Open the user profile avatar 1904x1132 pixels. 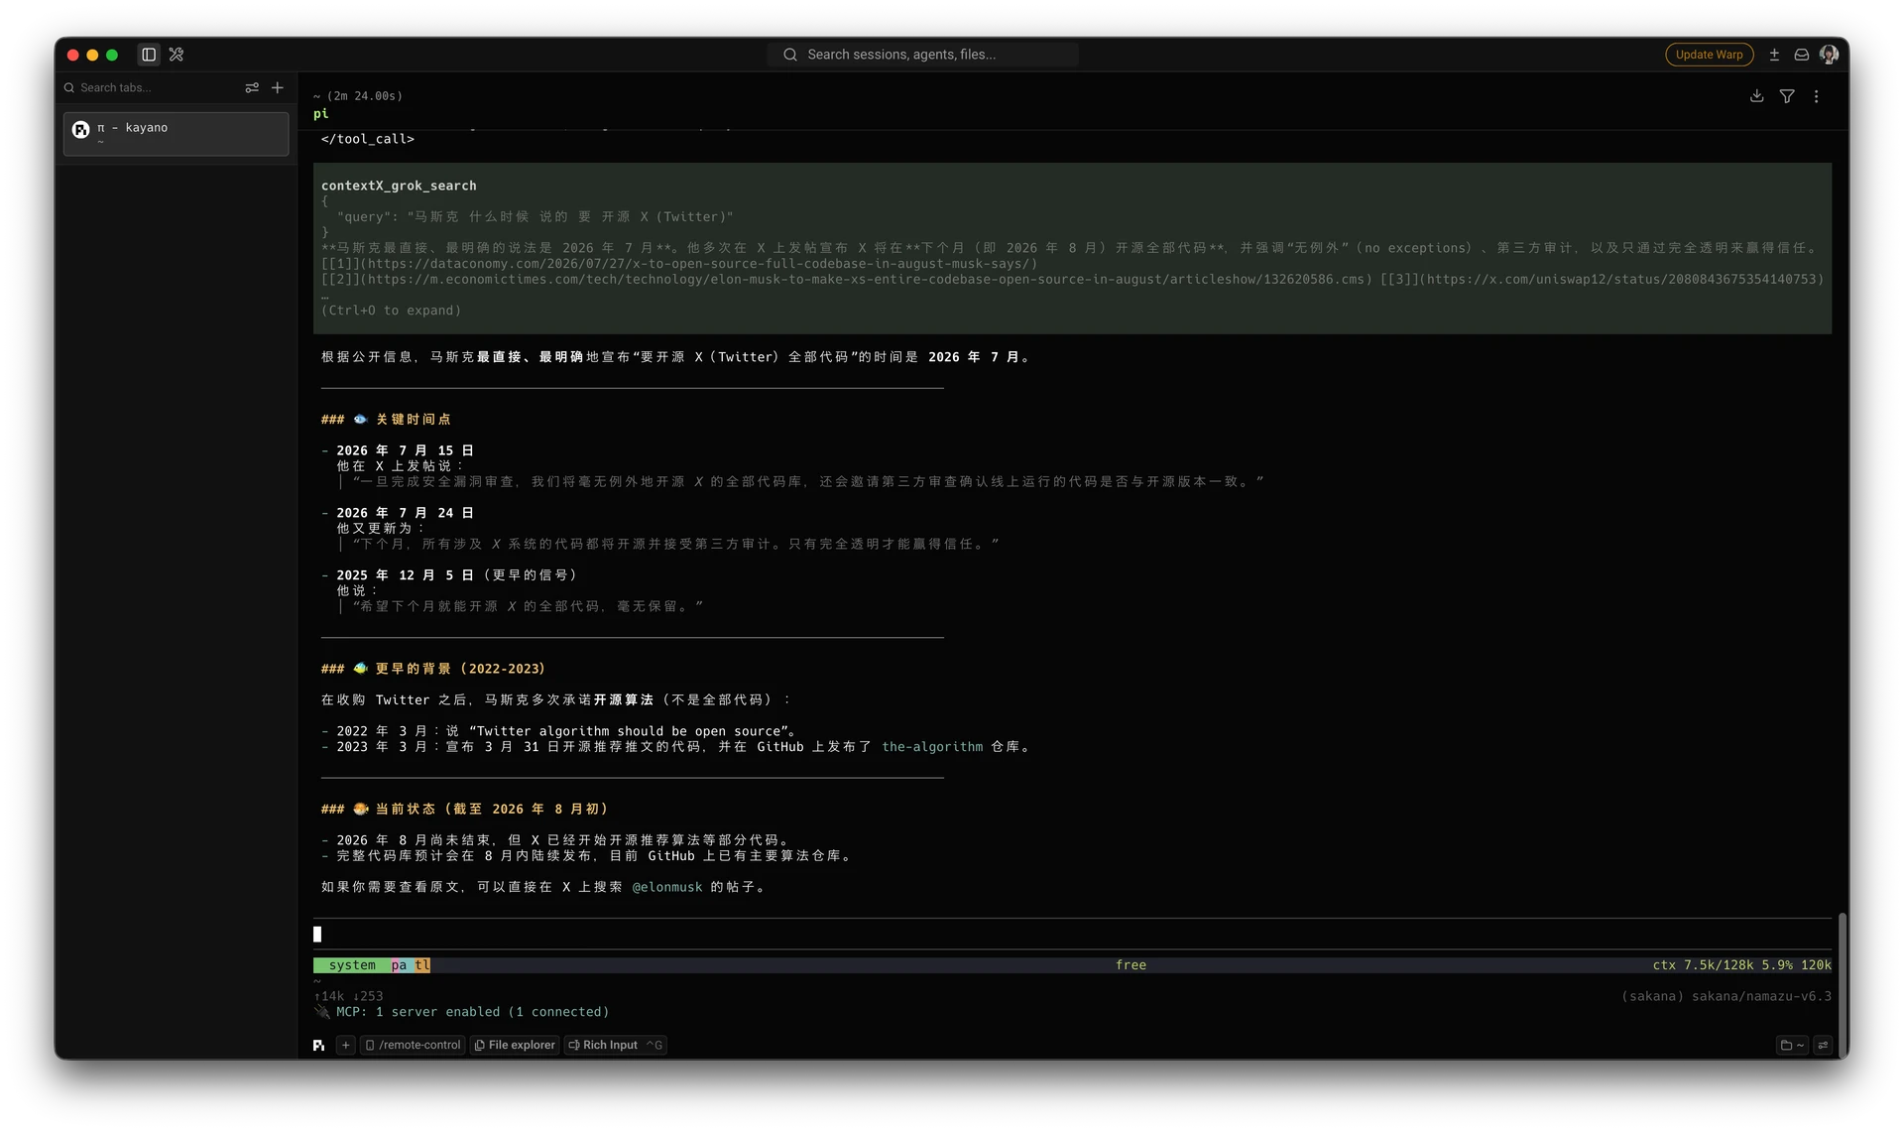click(1829, 55)
